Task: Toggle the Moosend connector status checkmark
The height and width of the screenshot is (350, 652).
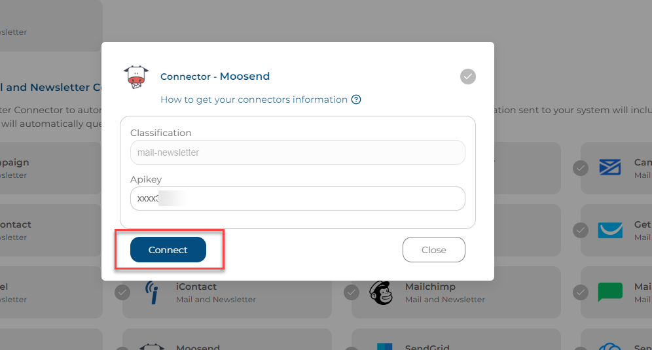Action: pos(468,77)
